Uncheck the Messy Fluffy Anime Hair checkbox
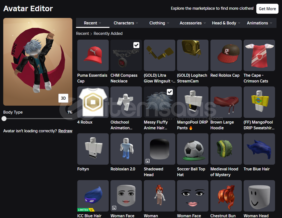282x218 pixels. coord(170,92)
